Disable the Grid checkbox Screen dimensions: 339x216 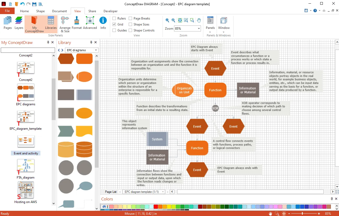(x=114, y=24)
